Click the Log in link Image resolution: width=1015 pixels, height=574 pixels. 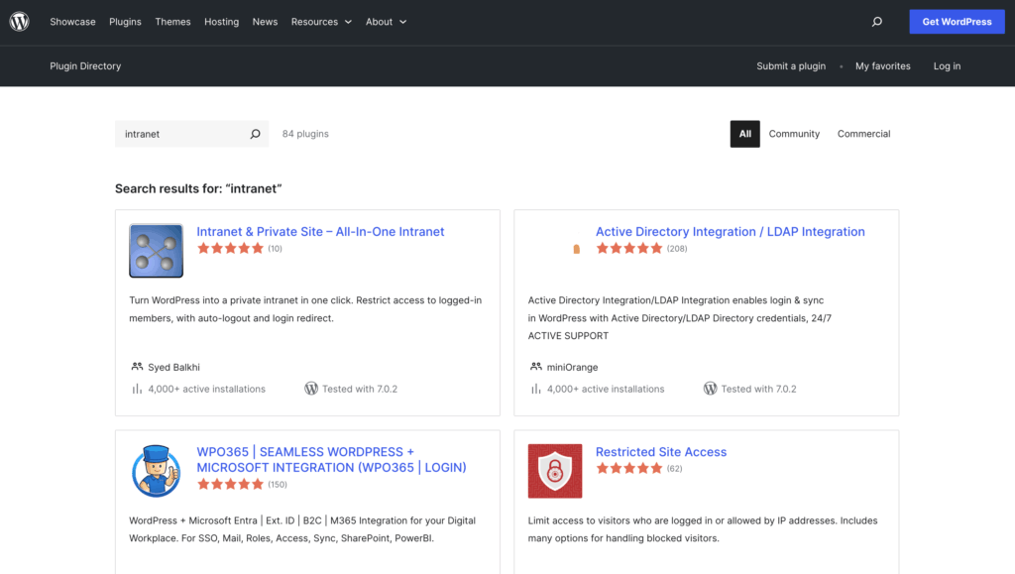947,66
